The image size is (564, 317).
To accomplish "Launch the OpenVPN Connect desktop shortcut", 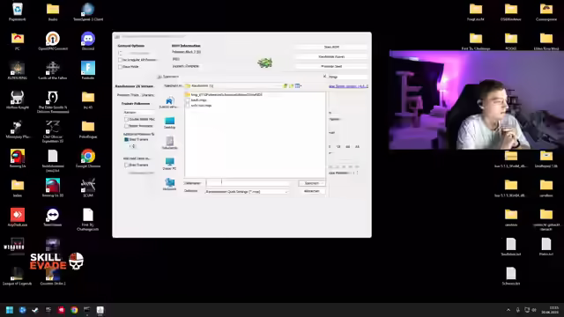I will coord(53,41).
